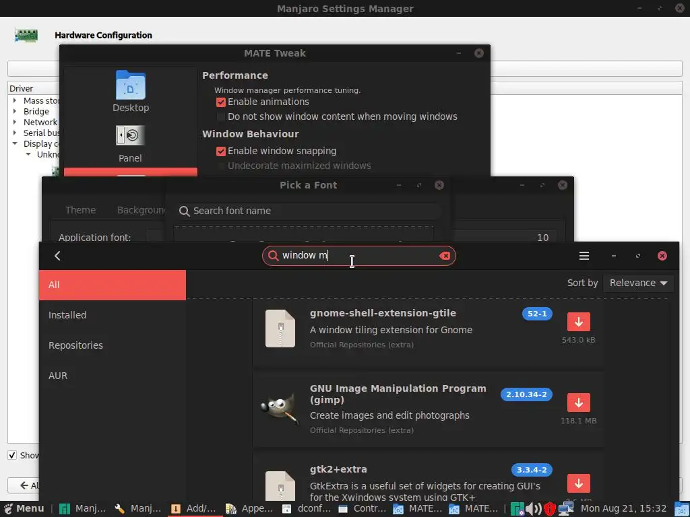Click the Hardware Configuration heading text
This screenshot has height=517, width=690.
pyautogui.click(x=103, y=35)
